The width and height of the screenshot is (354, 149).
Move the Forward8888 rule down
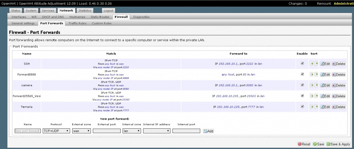316,74
